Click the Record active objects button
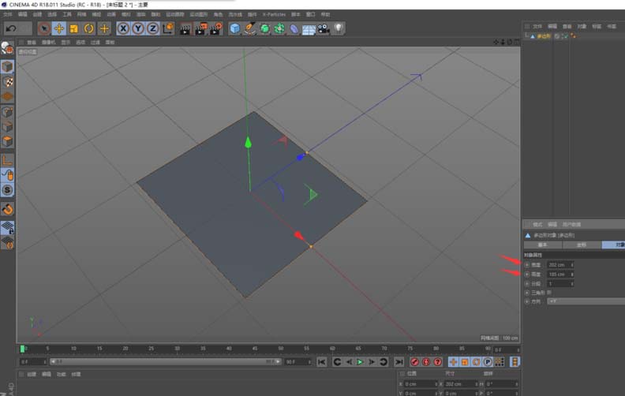The height and width of the screenshot is (396, 625). pos(414,362)
